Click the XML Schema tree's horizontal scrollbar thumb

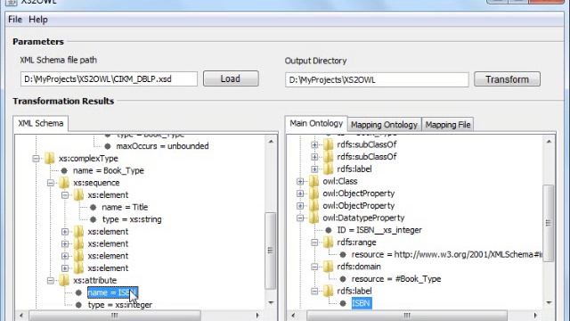pyautogui.click(x=115, y=315)
